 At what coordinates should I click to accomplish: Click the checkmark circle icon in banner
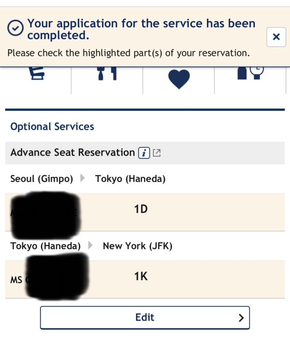[16, 28]
